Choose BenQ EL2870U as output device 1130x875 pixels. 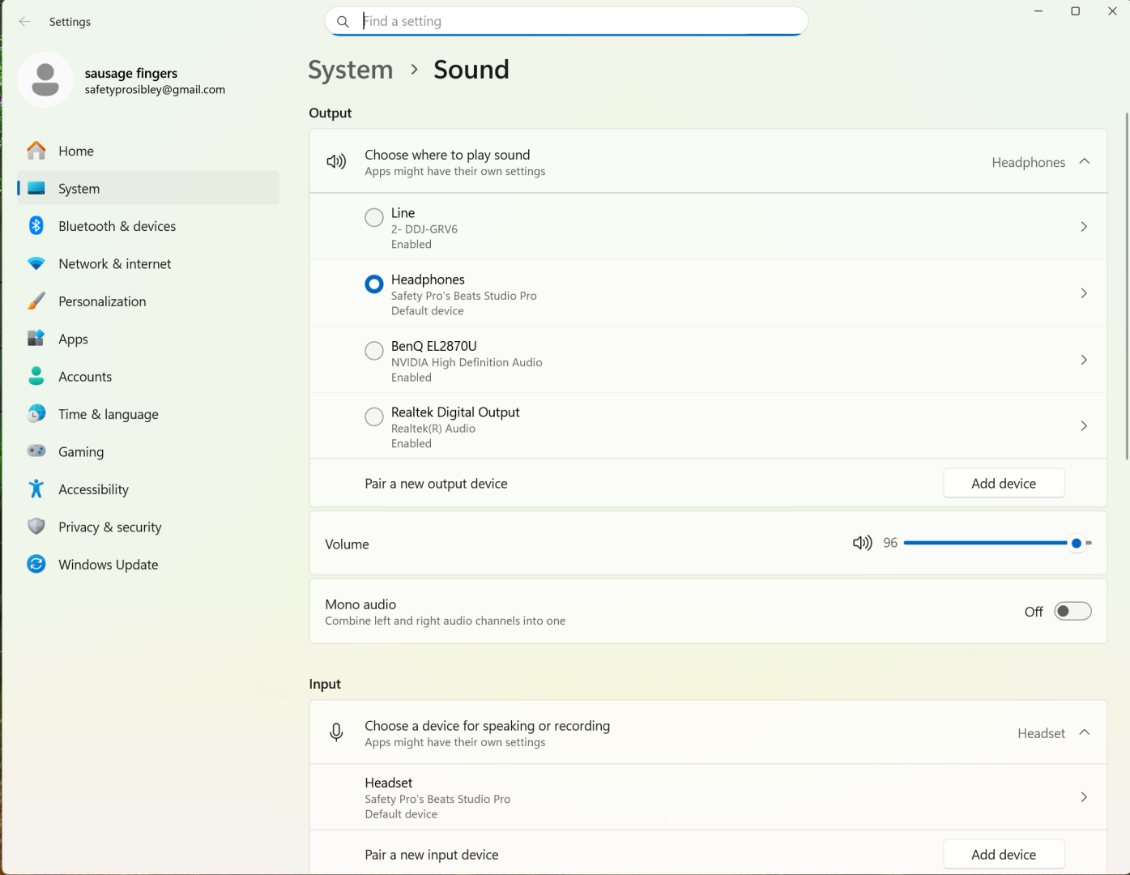374,351
